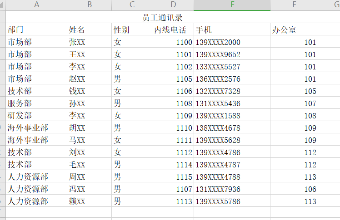
Task: Click mobile cell 139XXXX5786
Action: point(232,201)
